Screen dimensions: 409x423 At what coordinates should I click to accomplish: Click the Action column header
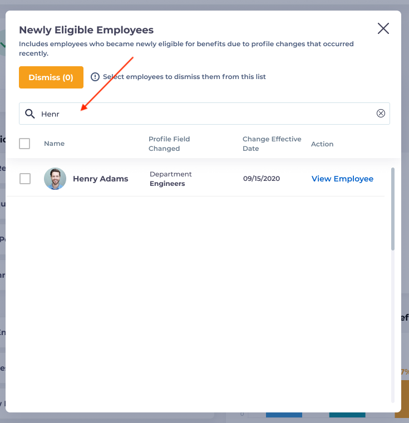[322, 144]
